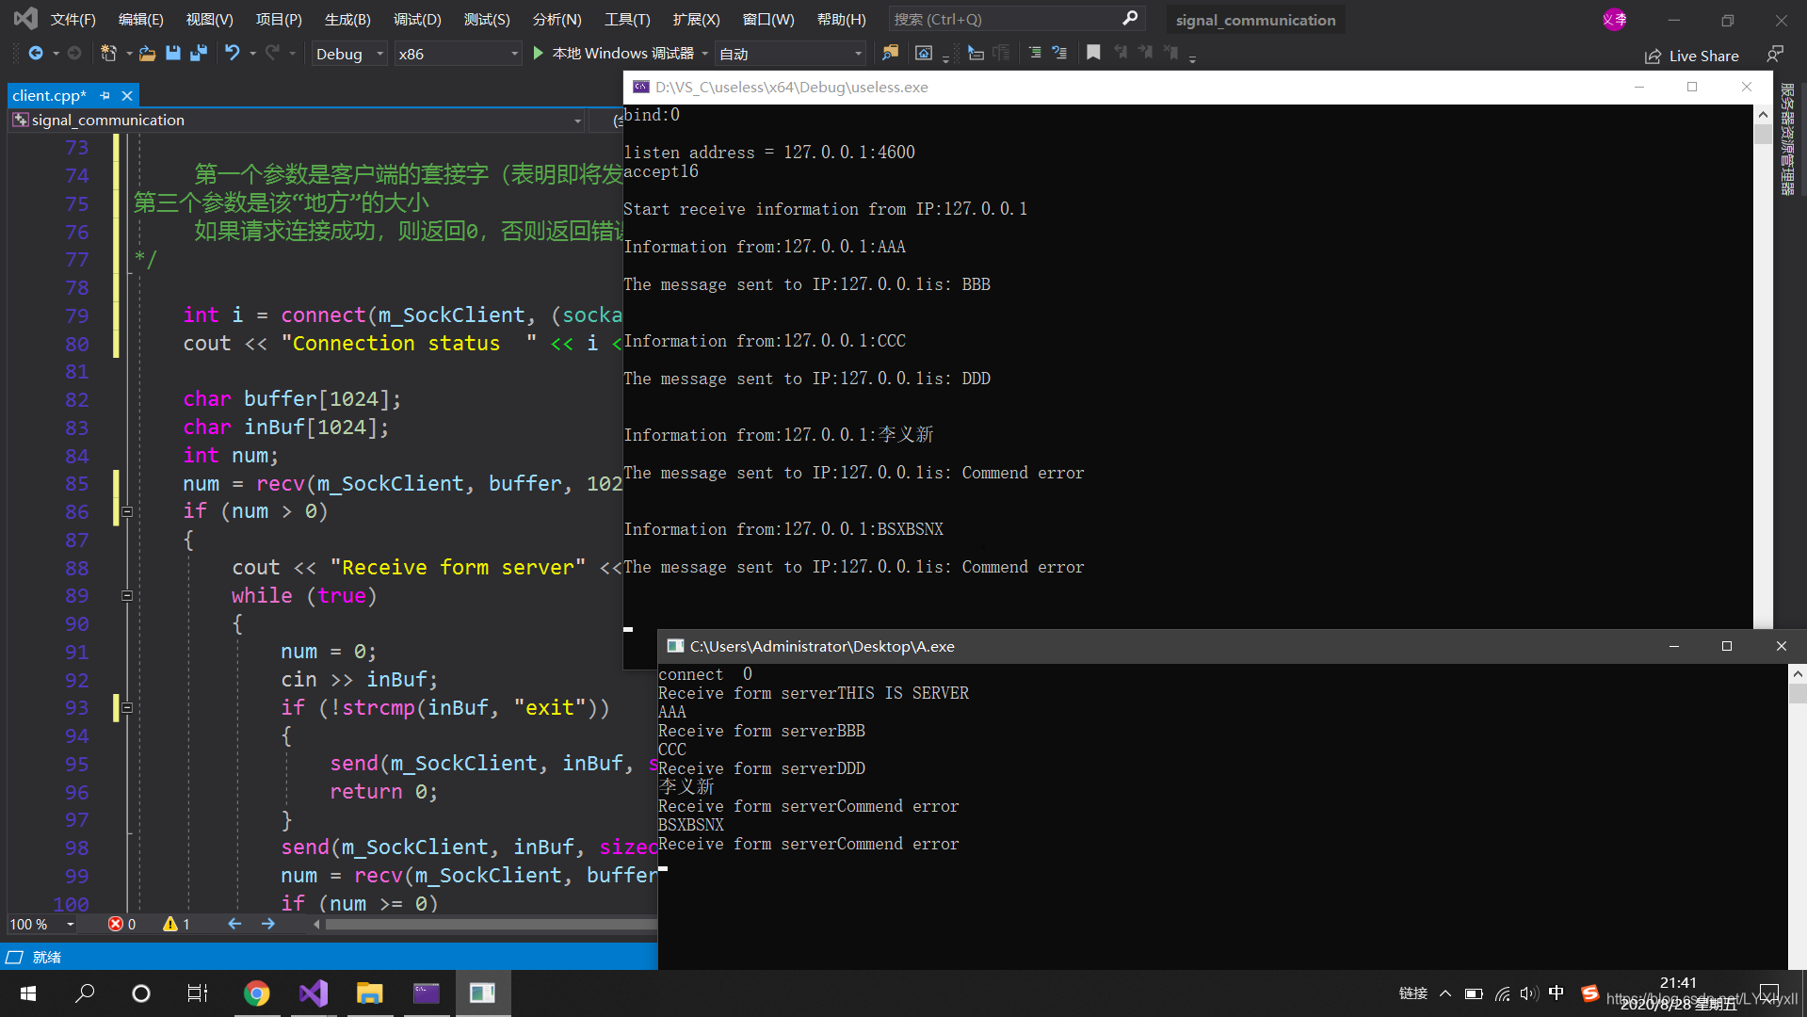Open the undo history dropdown arrow
1807x1017 pixels.
tap(252, 54)
